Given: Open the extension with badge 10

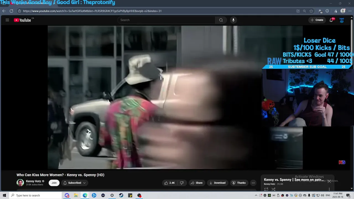Looking at the screenshot, I should click(x=320, y=11).
